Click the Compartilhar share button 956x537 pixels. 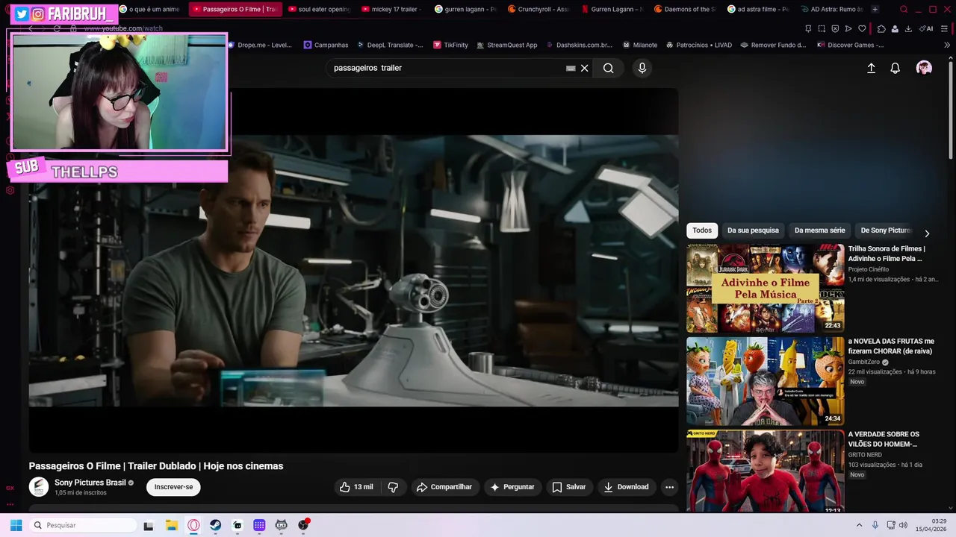444,487
